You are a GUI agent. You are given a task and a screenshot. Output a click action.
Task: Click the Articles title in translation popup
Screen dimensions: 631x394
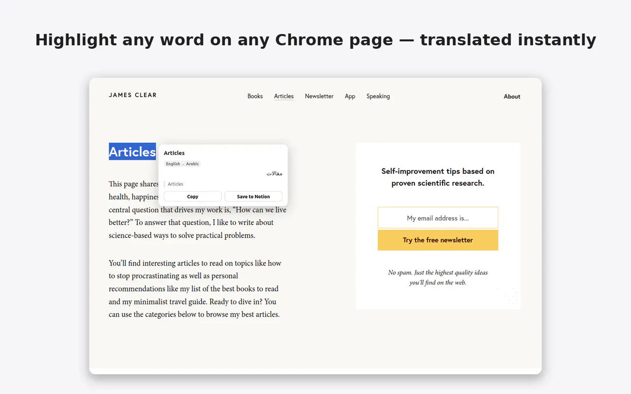[174, 153]
